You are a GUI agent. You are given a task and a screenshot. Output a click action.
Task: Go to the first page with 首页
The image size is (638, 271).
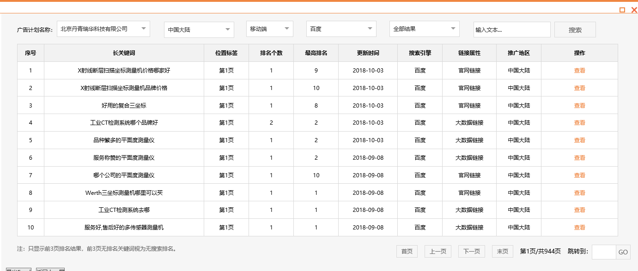(407, 251)
